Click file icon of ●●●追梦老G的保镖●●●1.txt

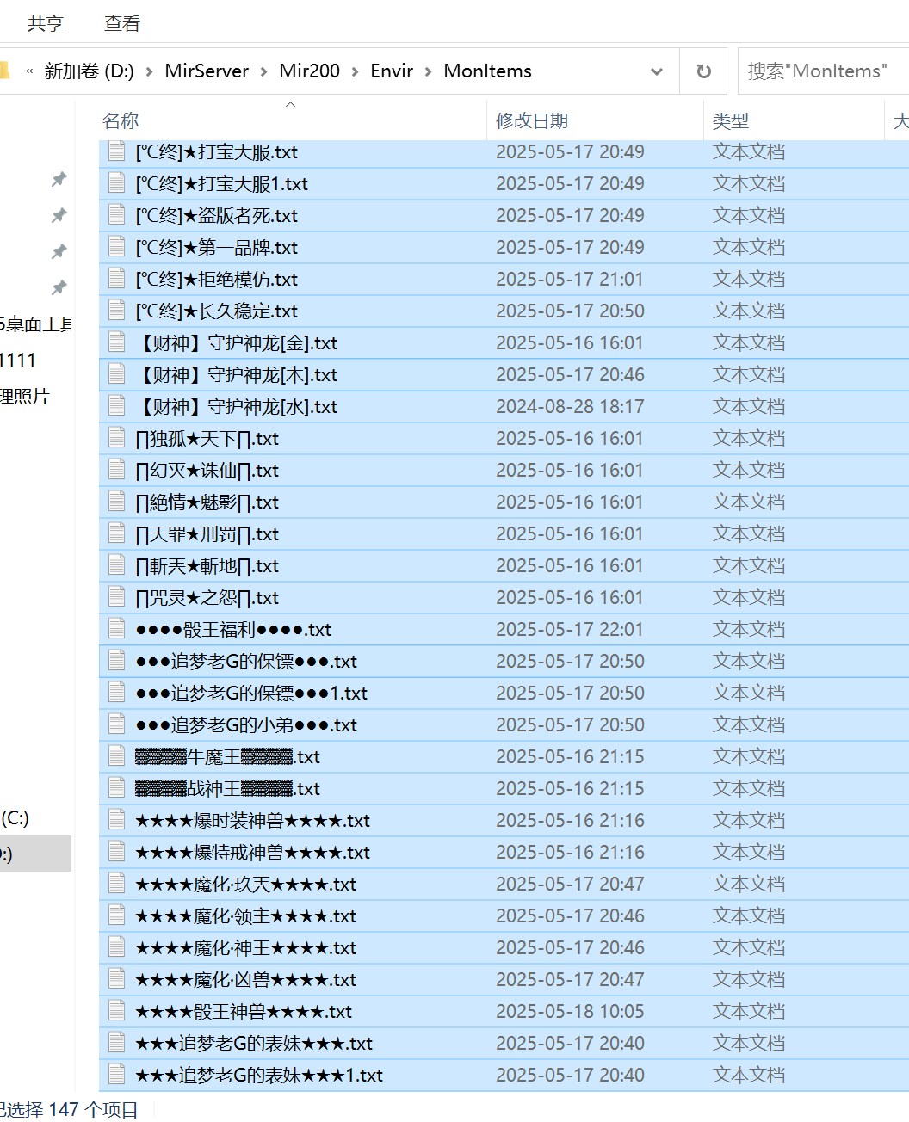pyautogui.click(x=116, y=693)
